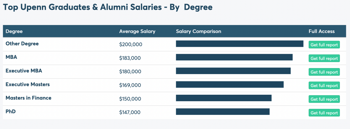Click the Full Access column header
This screenshot has width=350, height=129.
tap(322, 31)
